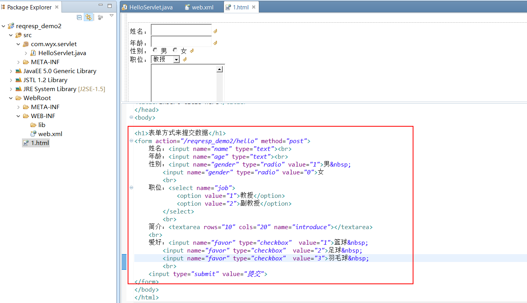Viewport: 527px width, 303px height.
Task: Expand HelloServlet.java in tree
Action: point(26,53)
